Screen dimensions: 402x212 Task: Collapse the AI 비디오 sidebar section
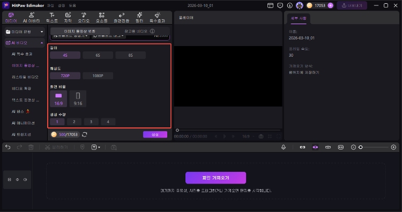tap(42, 43)
